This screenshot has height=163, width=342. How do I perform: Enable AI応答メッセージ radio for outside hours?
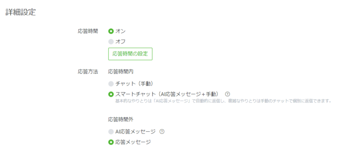(x=111, y=132)
